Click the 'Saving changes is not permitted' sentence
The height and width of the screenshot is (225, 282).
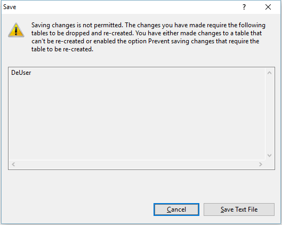tap(77, 25)
